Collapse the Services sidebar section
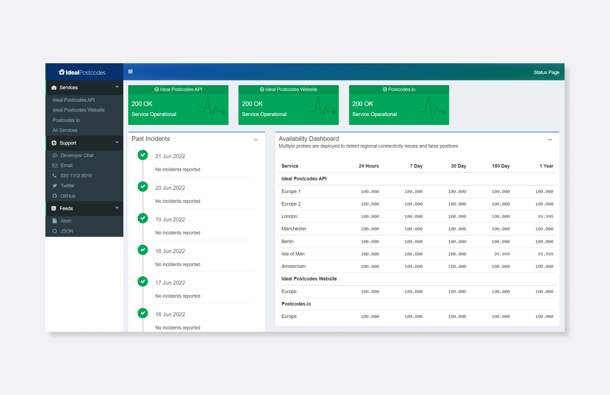Image resolution: width=610 pixels, height=395 pixels. (x=117, y=87)
